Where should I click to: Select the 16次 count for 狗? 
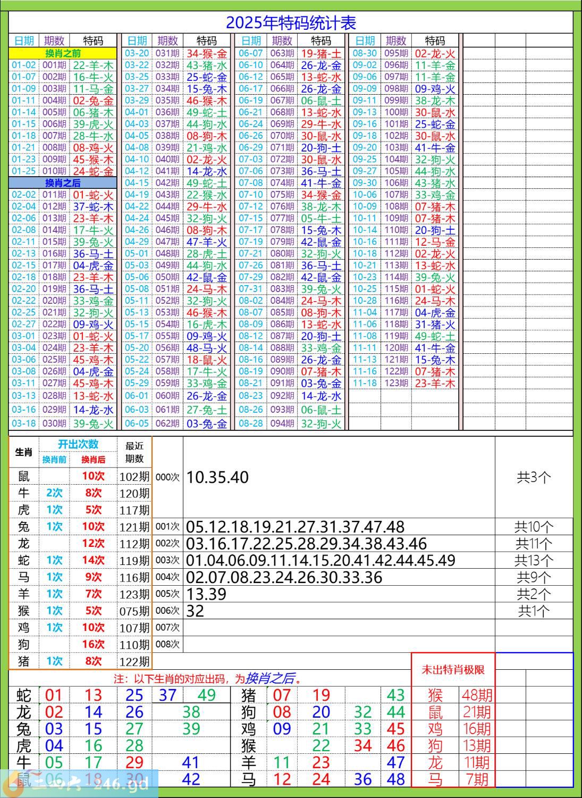[x=93, y=644]
